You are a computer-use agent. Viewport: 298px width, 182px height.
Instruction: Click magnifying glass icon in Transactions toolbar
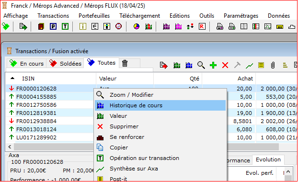click(201, 65)
